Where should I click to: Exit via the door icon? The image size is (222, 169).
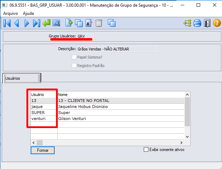(207, 23)
